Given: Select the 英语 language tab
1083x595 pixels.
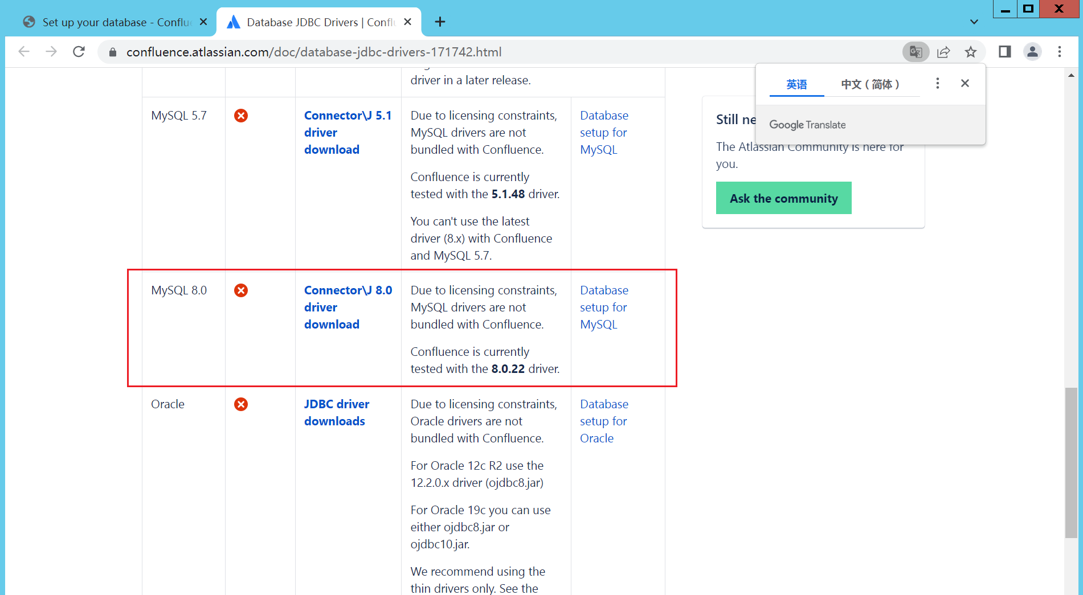Looking at the screenshot, I should [x=796, y=84].
